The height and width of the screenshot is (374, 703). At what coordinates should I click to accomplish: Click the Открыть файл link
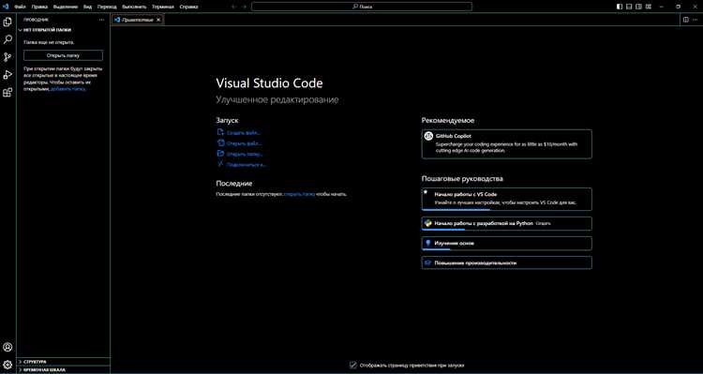tap(244, 143)
